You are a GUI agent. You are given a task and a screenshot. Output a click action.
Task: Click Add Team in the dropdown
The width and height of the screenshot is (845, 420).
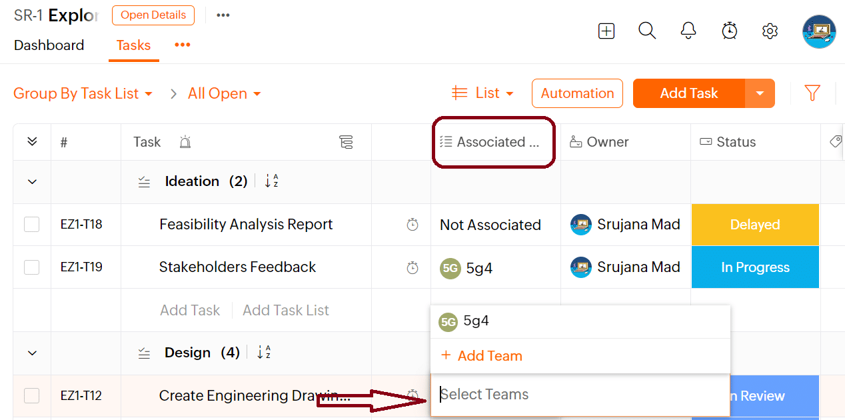click(x=481, y=356)
